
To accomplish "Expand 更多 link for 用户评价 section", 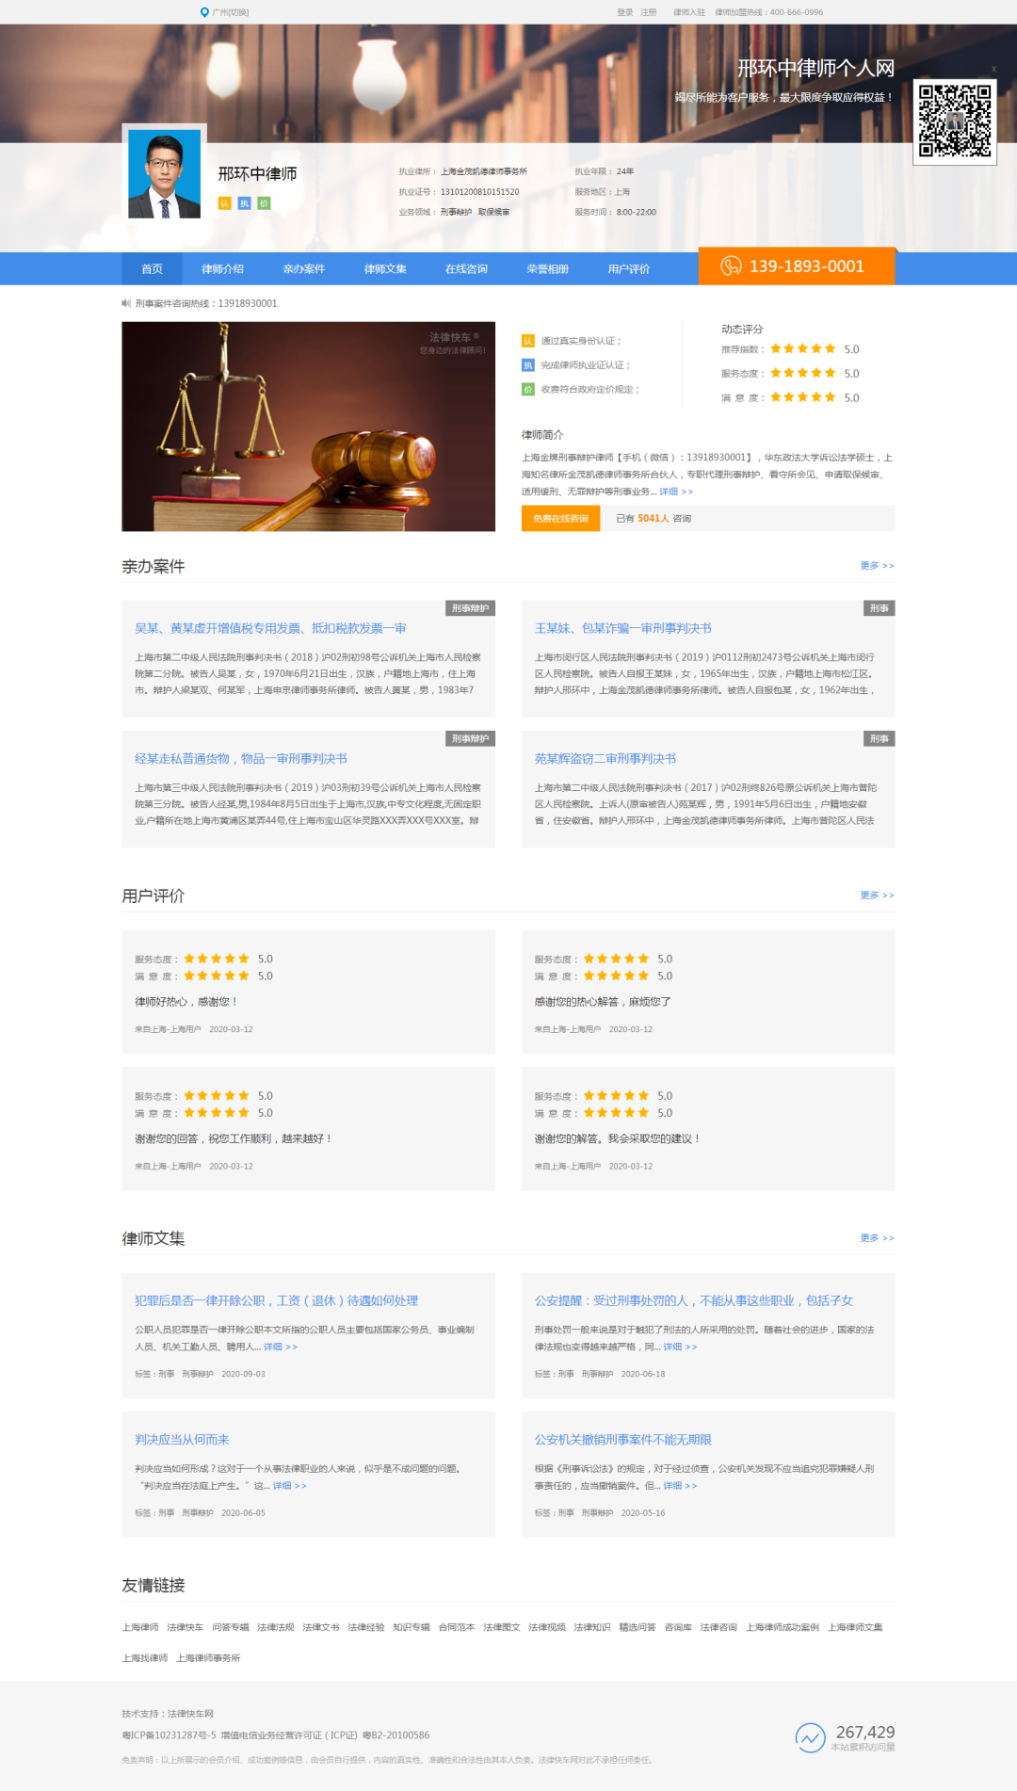I will (877, 895).
